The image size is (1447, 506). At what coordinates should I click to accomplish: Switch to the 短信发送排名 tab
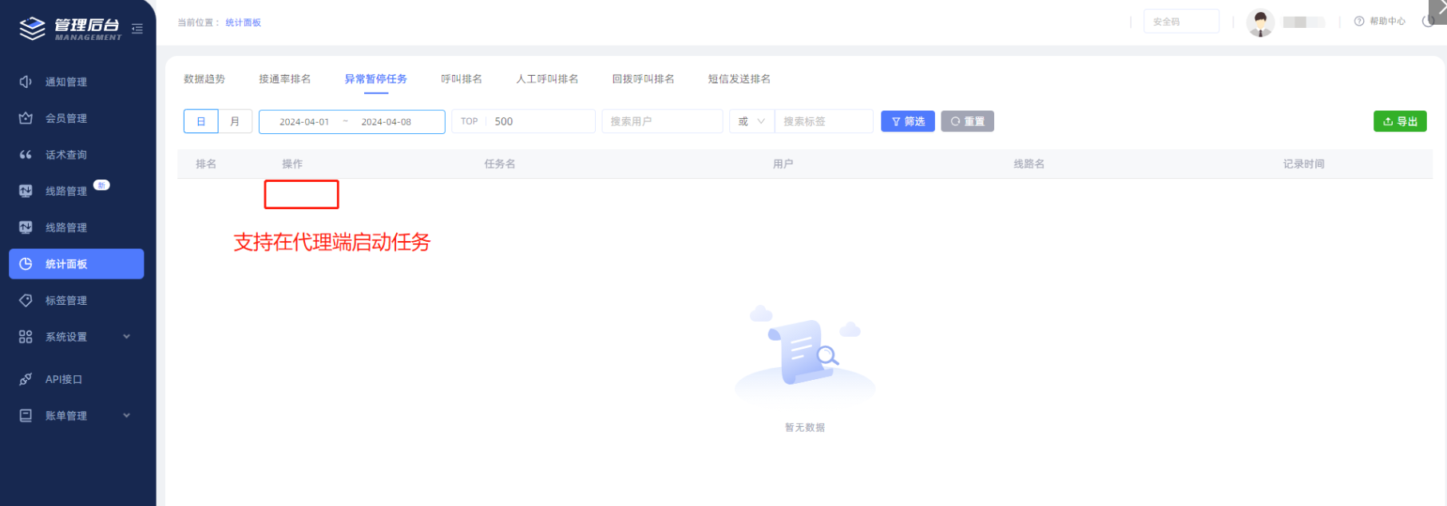[739, 79]
